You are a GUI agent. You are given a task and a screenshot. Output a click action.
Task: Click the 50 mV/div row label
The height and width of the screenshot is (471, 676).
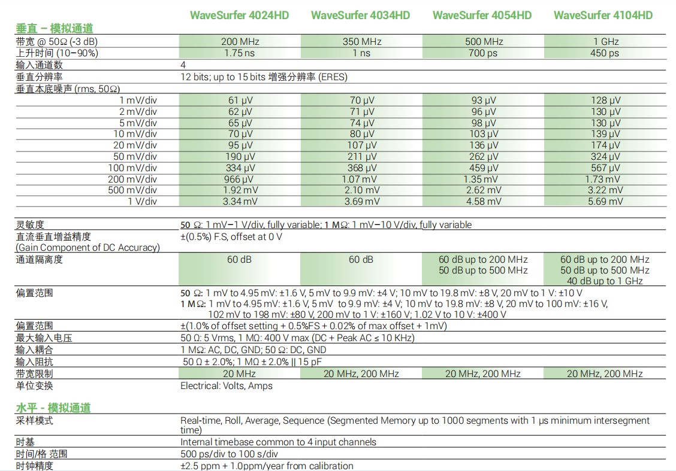(135, 156)
